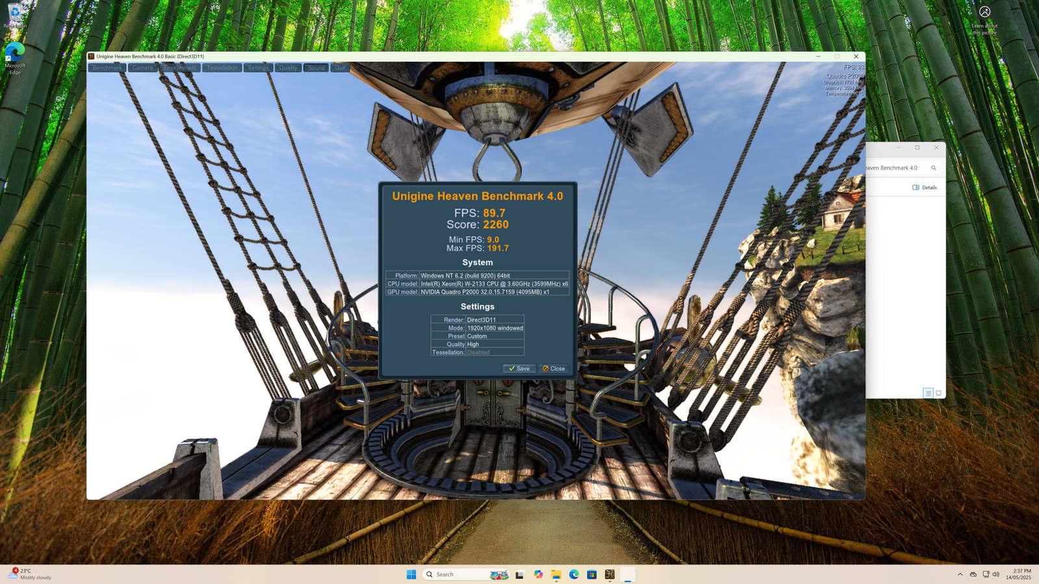Click the Min FPS value 9.0
The height and width of the screenshot is (584, 1039).
point(494,239)
